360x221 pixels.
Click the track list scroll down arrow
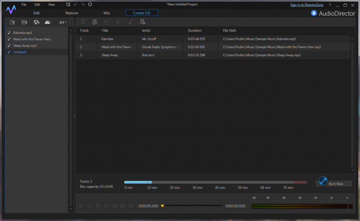click(352, 170)
